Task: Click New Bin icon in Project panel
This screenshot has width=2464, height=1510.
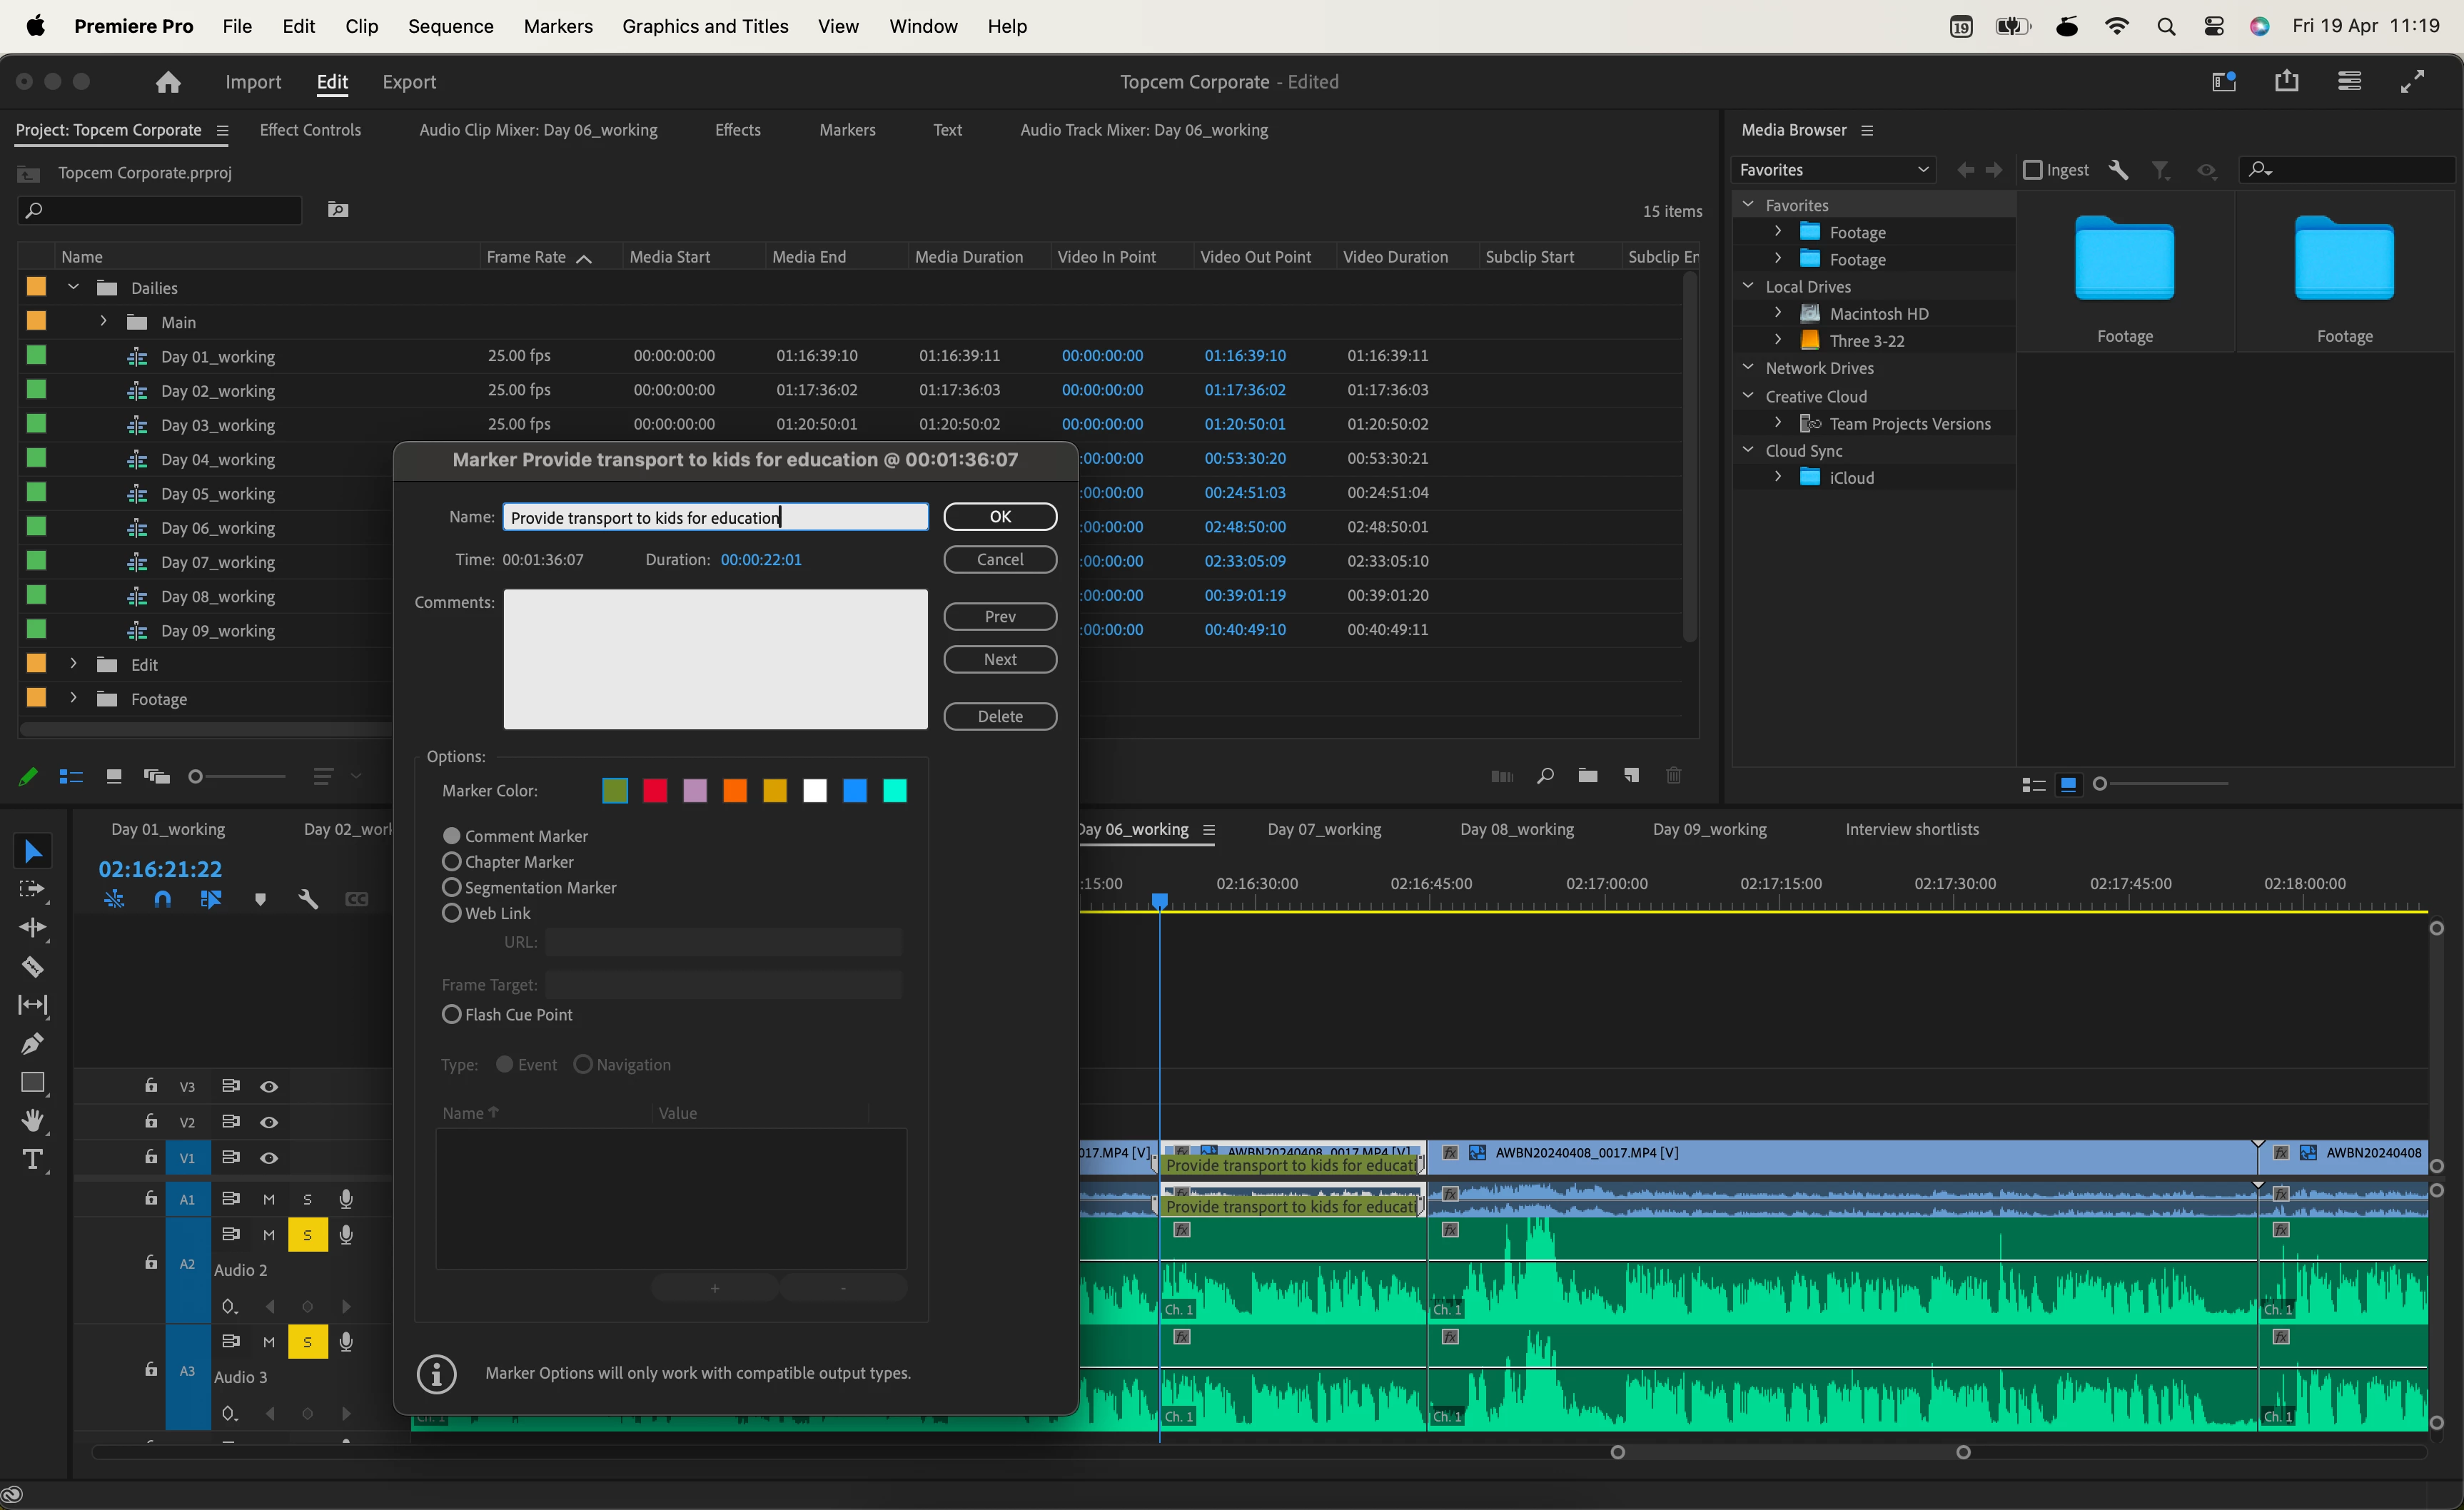Action: point(1587,776)
